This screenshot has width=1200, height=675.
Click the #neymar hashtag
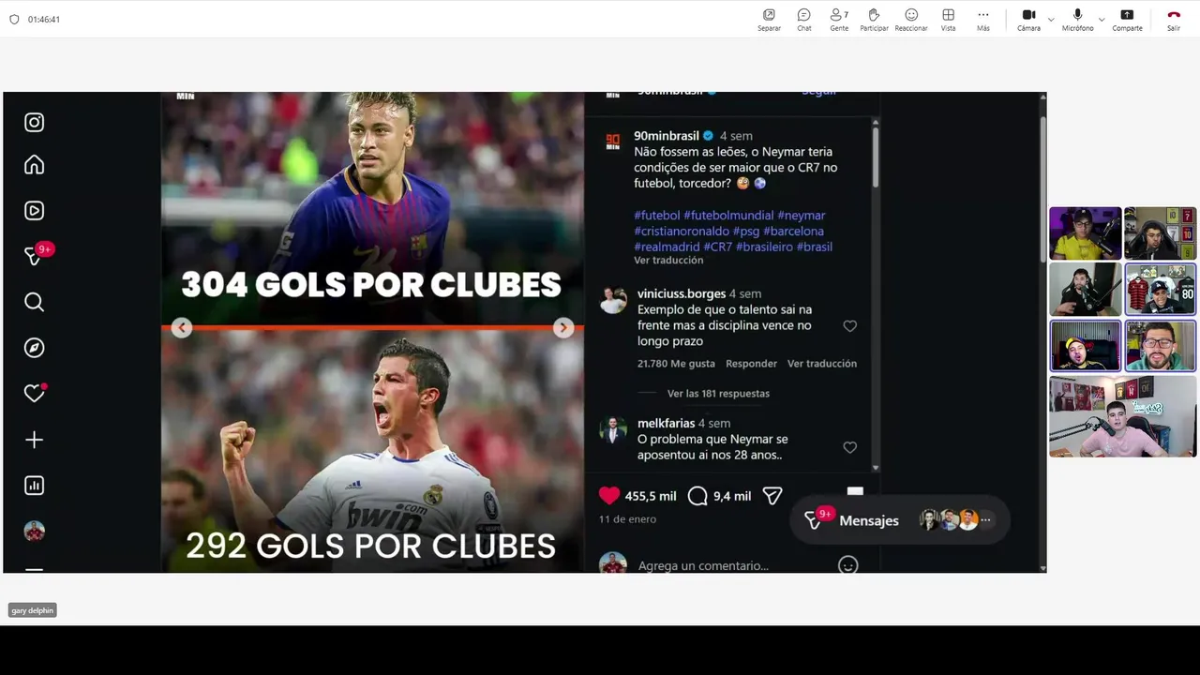coord(802,216)
